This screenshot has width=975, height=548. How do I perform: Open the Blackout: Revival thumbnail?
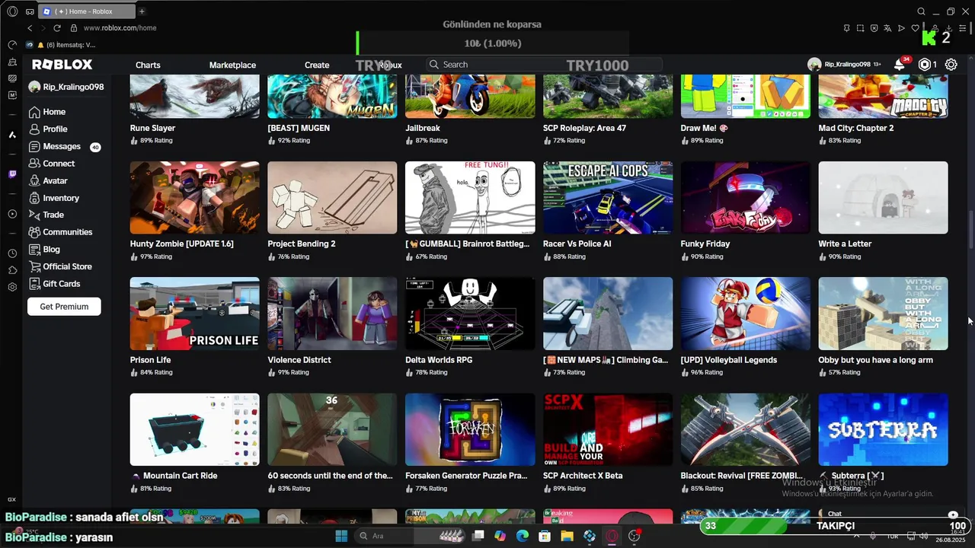[746, 429]
